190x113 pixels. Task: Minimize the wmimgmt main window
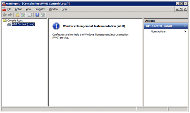(x=178, y=4)
